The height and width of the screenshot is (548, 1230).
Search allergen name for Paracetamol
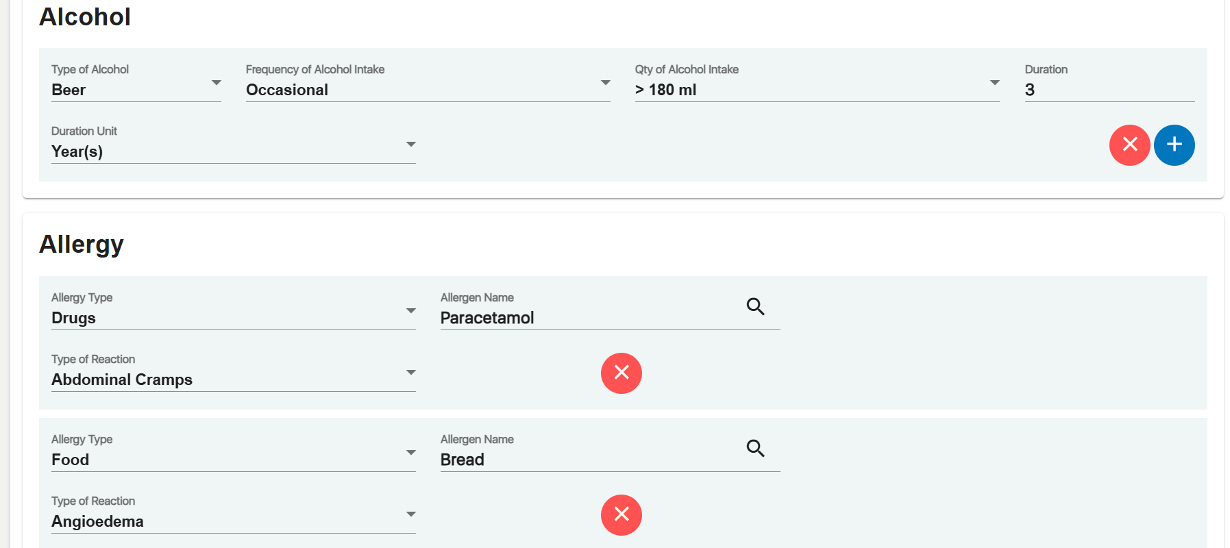[755, 306]
